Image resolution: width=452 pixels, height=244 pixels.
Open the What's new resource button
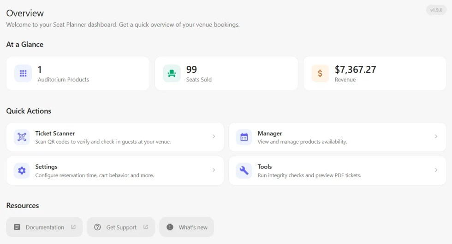186,227
